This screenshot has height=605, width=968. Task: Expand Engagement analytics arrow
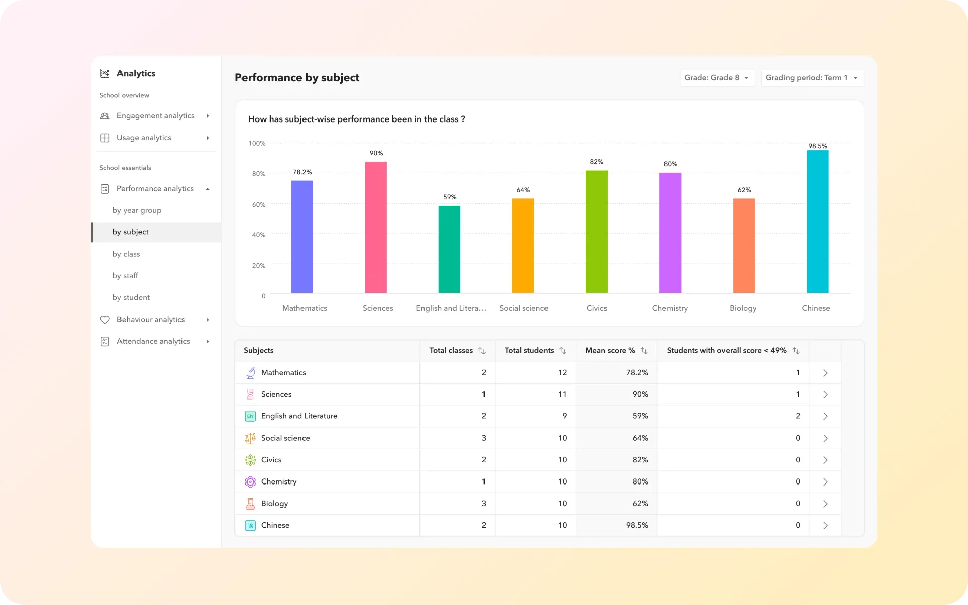tap(208, 116)
